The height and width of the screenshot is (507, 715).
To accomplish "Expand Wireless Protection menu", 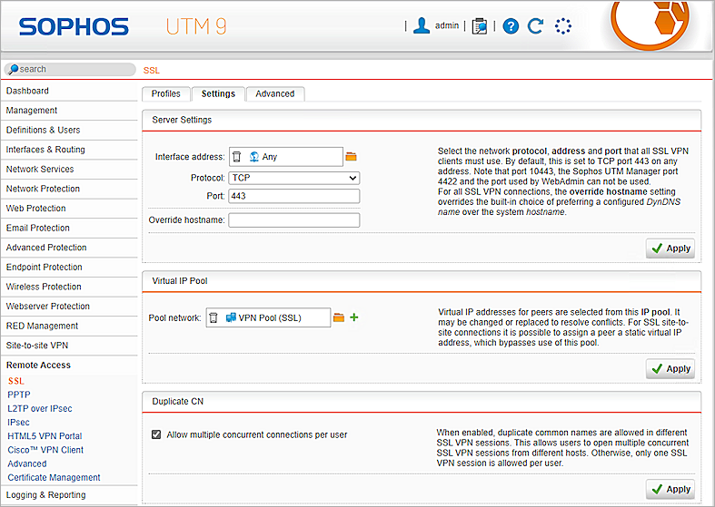I will (x=69, y=287).
